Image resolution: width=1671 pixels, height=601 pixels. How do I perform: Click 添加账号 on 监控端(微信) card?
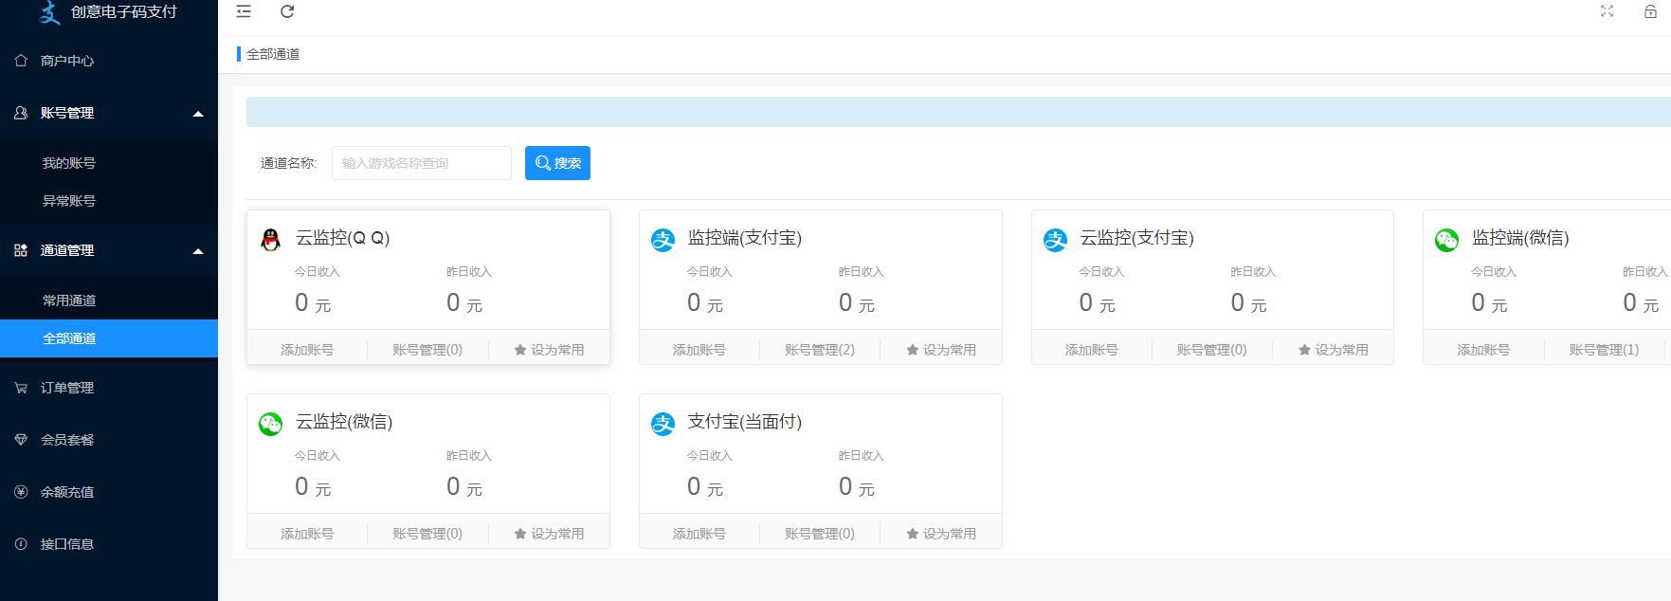point(1483,350)
